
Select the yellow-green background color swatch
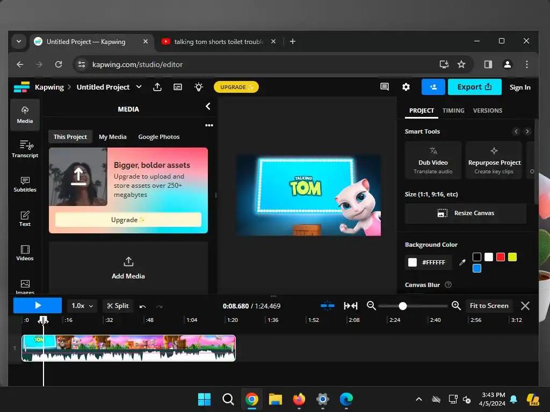point(512,257)
